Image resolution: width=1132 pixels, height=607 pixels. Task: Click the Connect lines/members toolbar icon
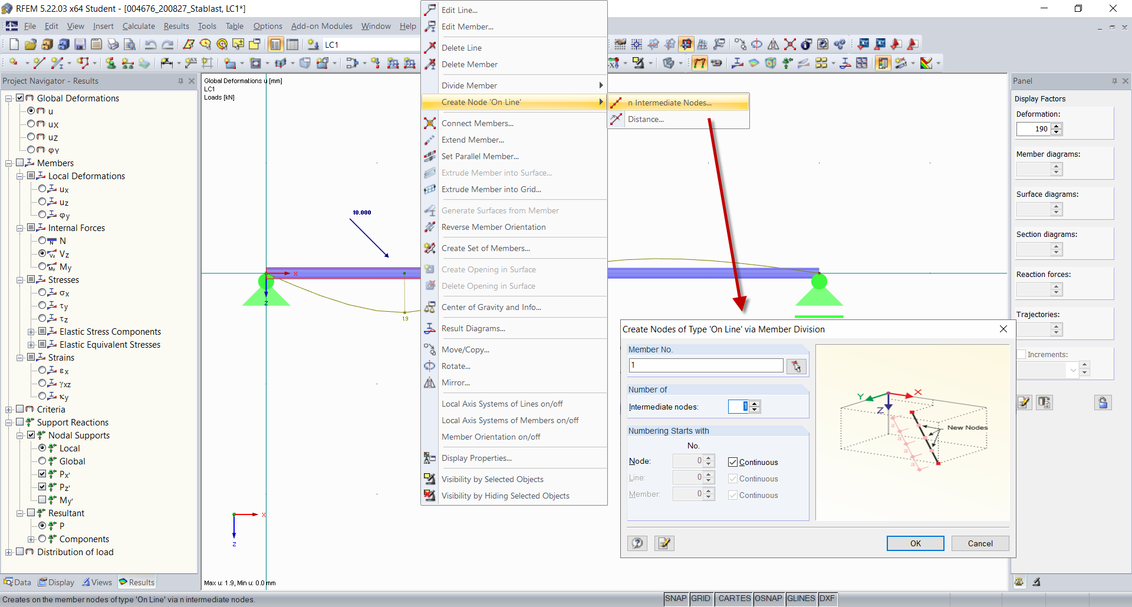click(x=789, y=44)
